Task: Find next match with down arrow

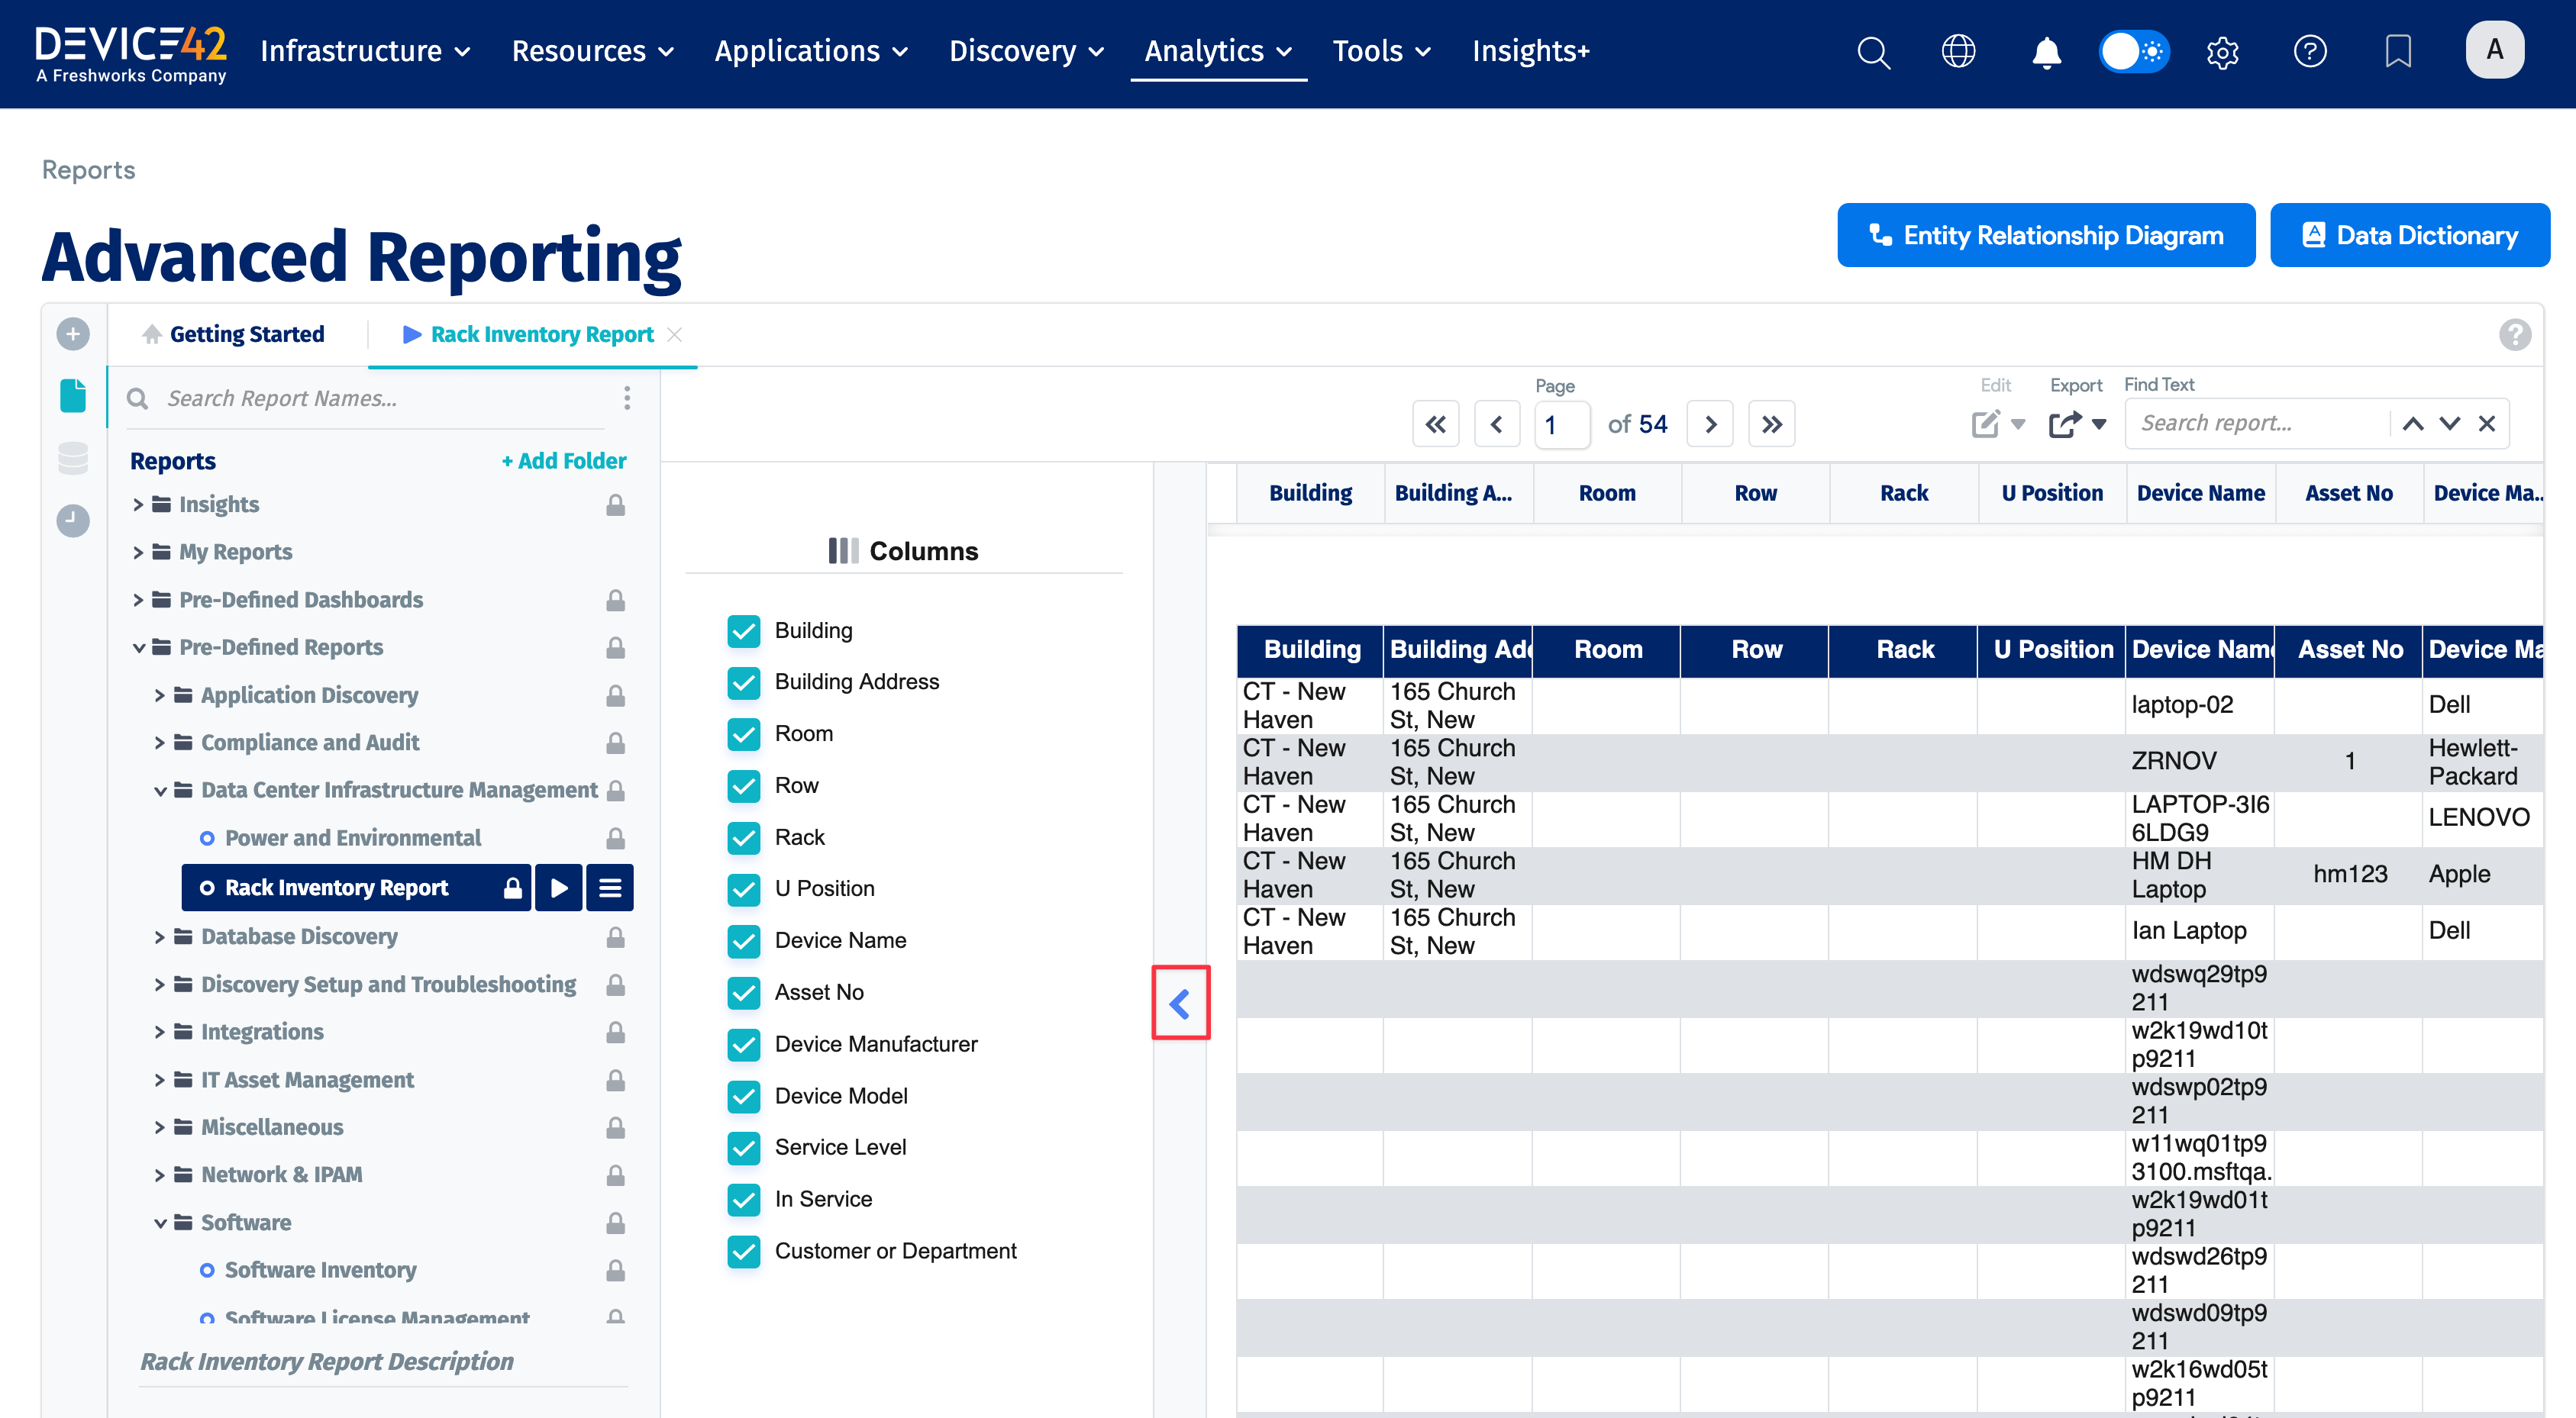Action: 2450,424
